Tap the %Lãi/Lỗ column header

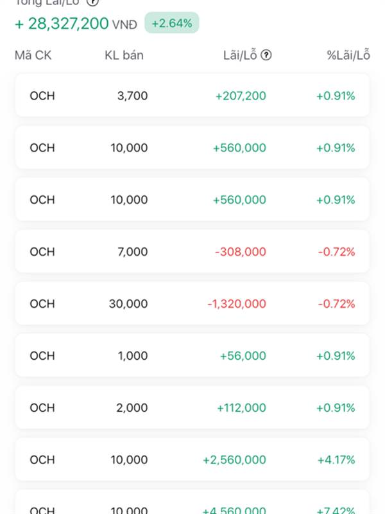[348, 55]
